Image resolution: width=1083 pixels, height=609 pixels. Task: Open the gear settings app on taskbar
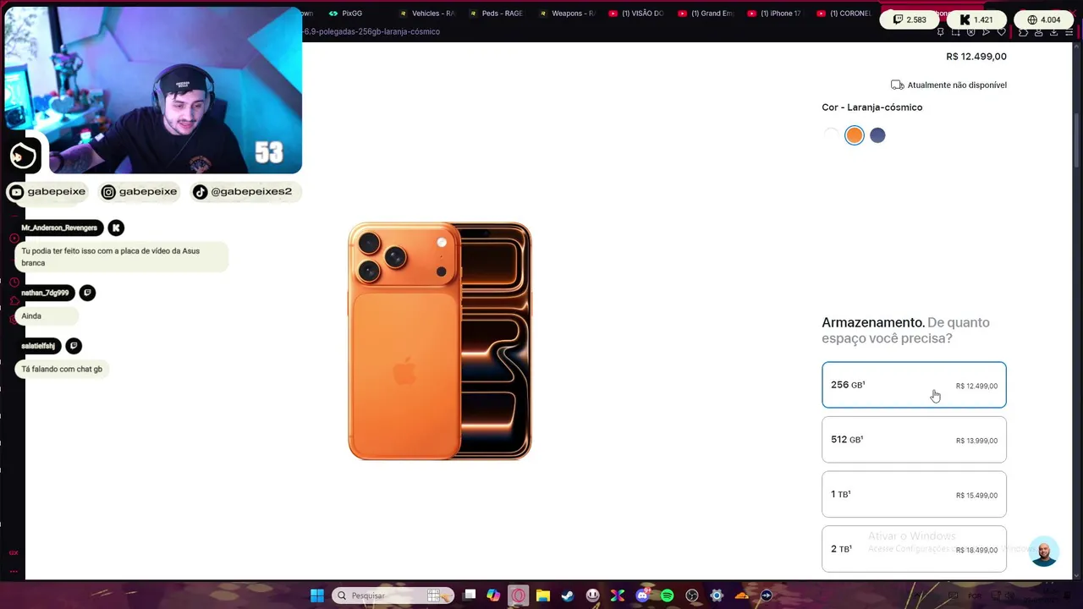(717, 595)
